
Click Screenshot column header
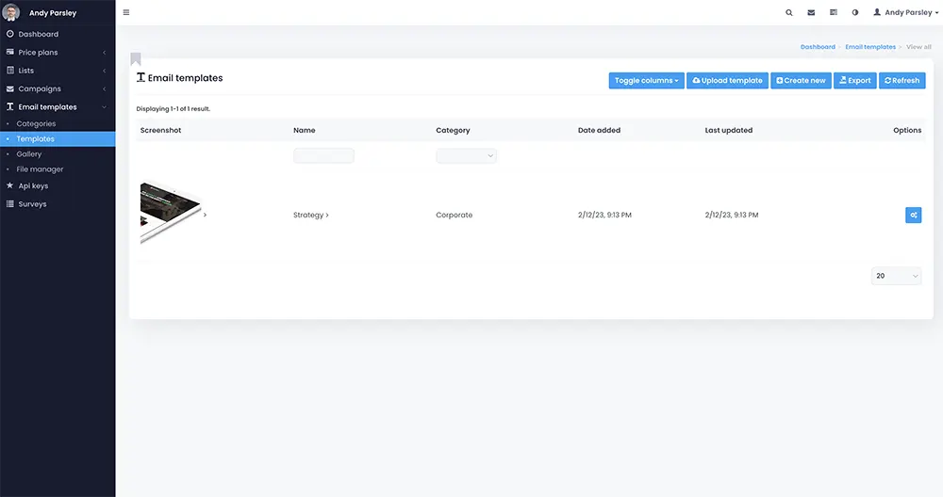160,130
